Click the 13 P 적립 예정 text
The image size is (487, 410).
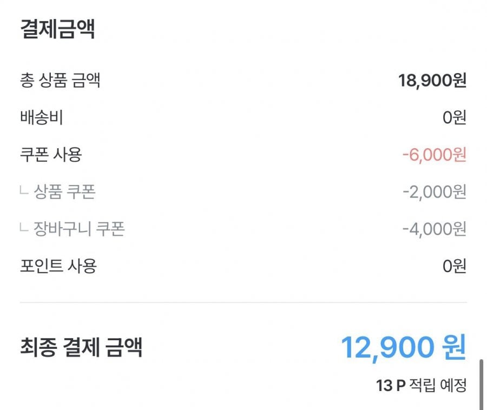coord(420,386)
